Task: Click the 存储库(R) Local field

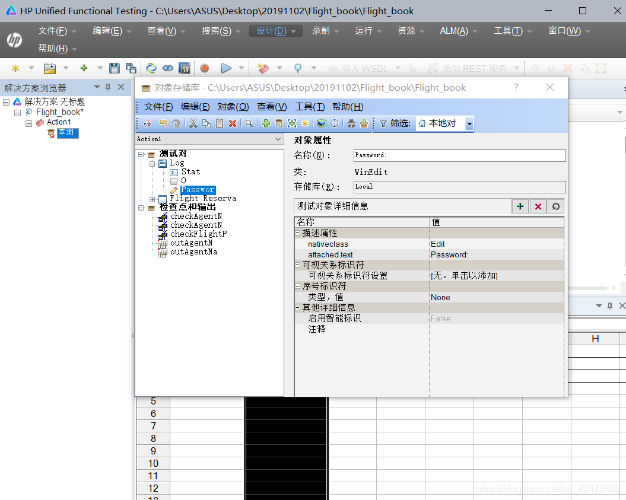Action: pos(459,187)
